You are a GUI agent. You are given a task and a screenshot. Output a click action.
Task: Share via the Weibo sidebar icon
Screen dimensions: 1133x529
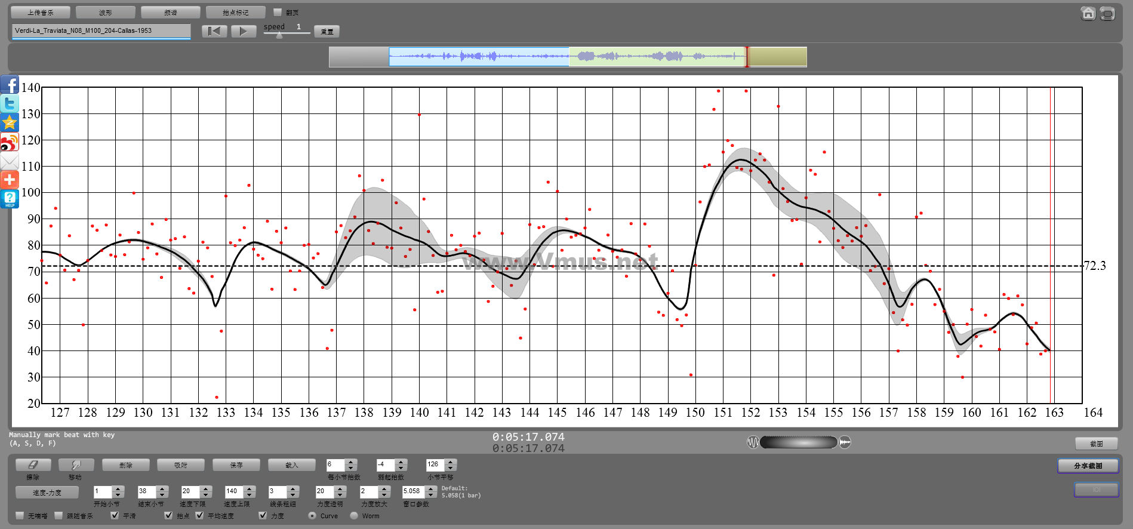pyautogui.click(x=10, y=143)
